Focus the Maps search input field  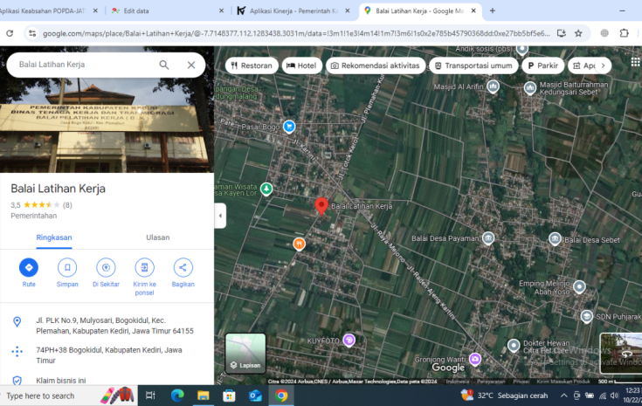[x=86, y=65]
